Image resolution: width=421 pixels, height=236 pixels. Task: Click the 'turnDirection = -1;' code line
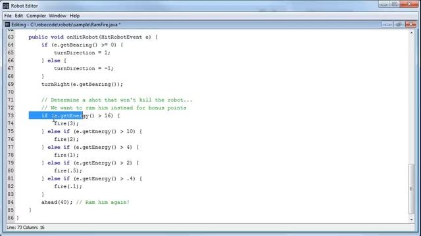tap(84, 68)
